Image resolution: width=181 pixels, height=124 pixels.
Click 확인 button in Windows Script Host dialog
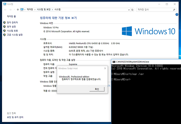point(97,89)
